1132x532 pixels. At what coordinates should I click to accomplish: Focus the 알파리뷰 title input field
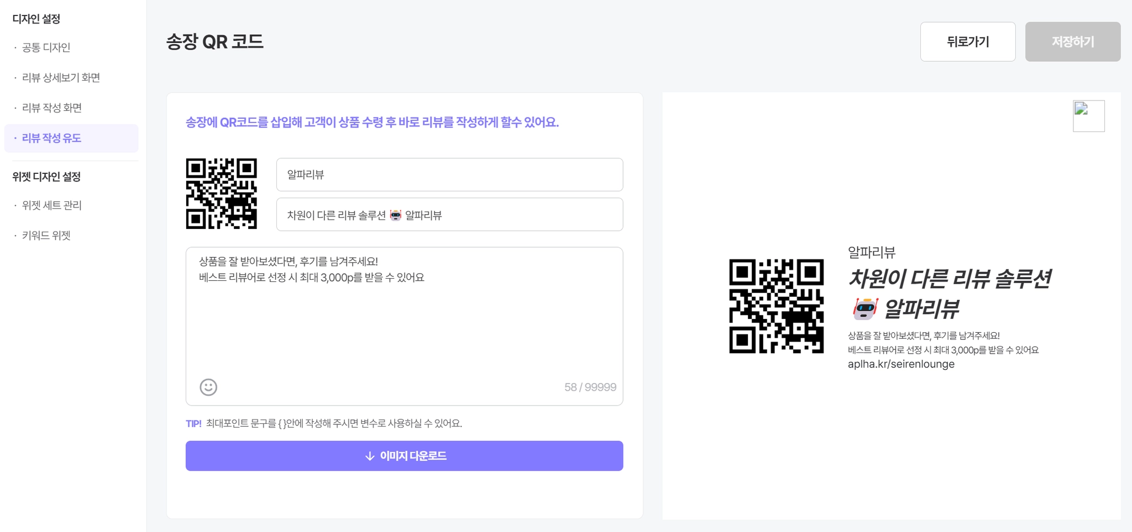[449, 175]
